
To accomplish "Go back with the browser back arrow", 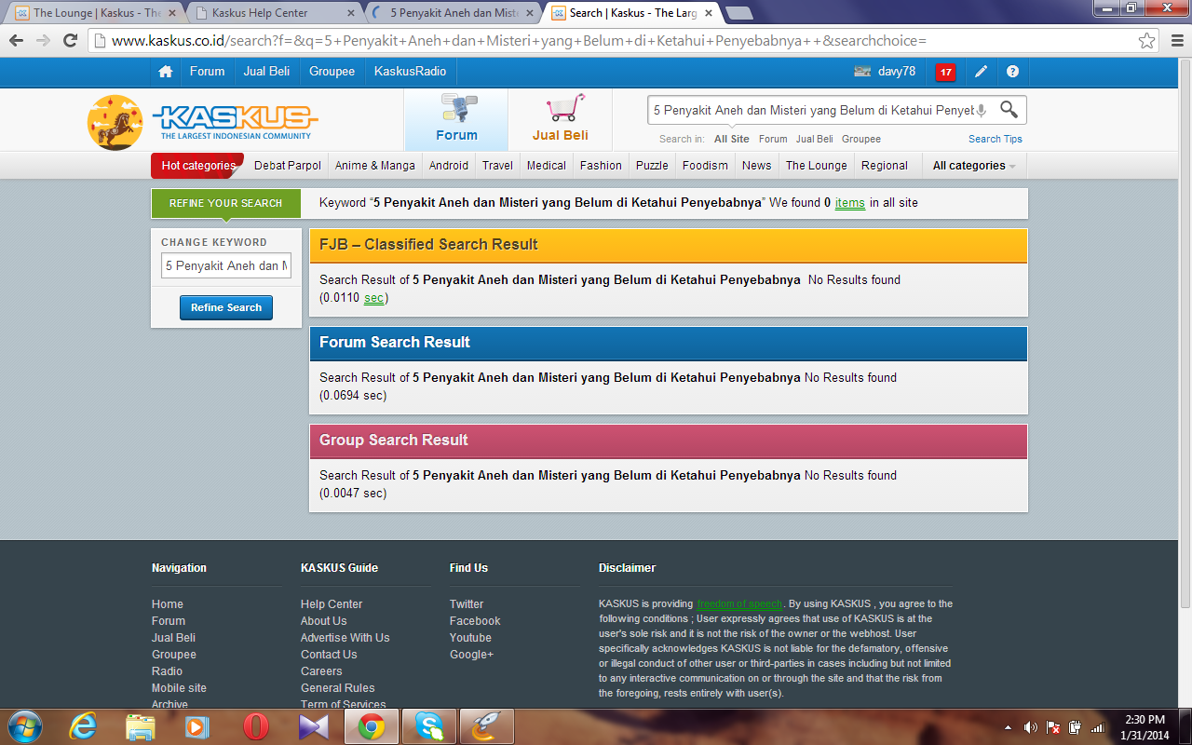I will 16,41.
